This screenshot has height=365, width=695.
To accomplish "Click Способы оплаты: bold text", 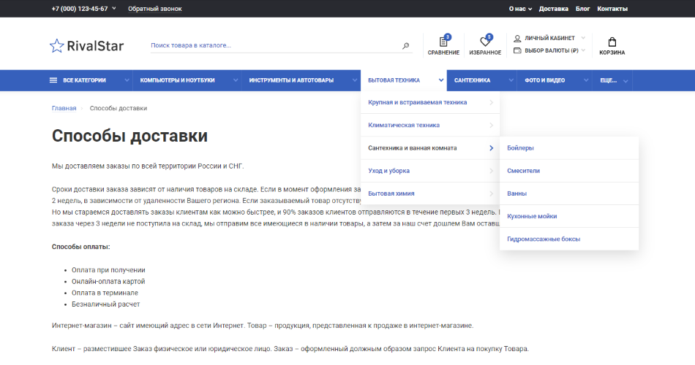I will click(80, 247).
